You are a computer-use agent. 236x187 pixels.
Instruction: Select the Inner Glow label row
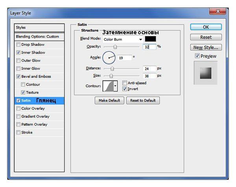[39, 69]
